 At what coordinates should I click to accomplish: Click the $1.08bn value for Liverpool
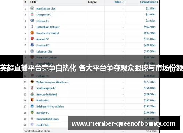[x=150, y=14]
